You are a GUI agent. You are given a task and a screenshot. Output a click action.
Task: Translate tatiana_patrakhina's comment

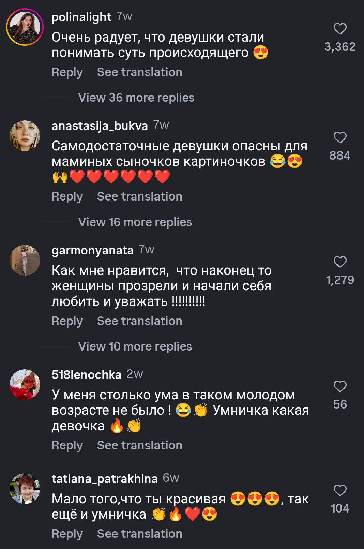click(139, 534)
